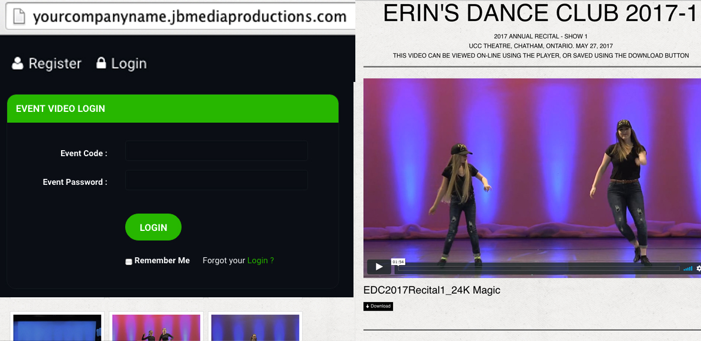The height and width of the screenshot is (341, 701).
Task: Open the Login link in header
Action: (x=129, y=63)
